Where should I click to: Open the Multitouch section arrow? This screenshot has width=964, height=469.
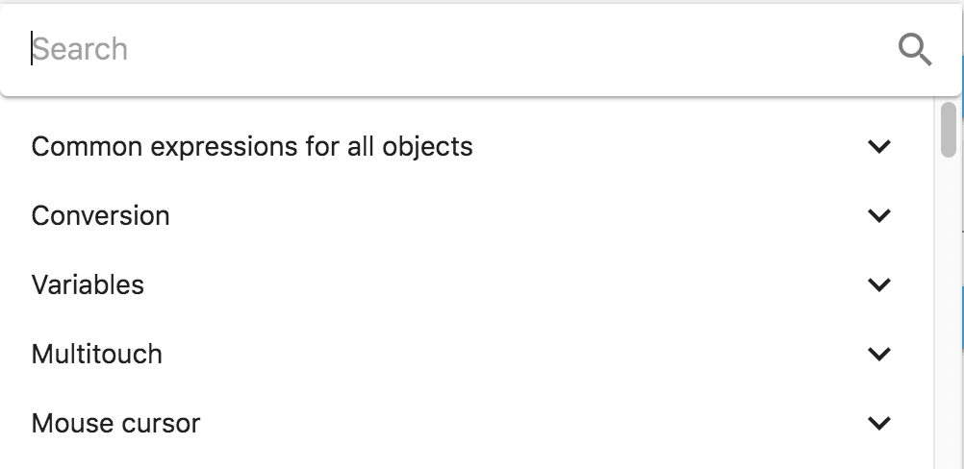pos(878,355)
